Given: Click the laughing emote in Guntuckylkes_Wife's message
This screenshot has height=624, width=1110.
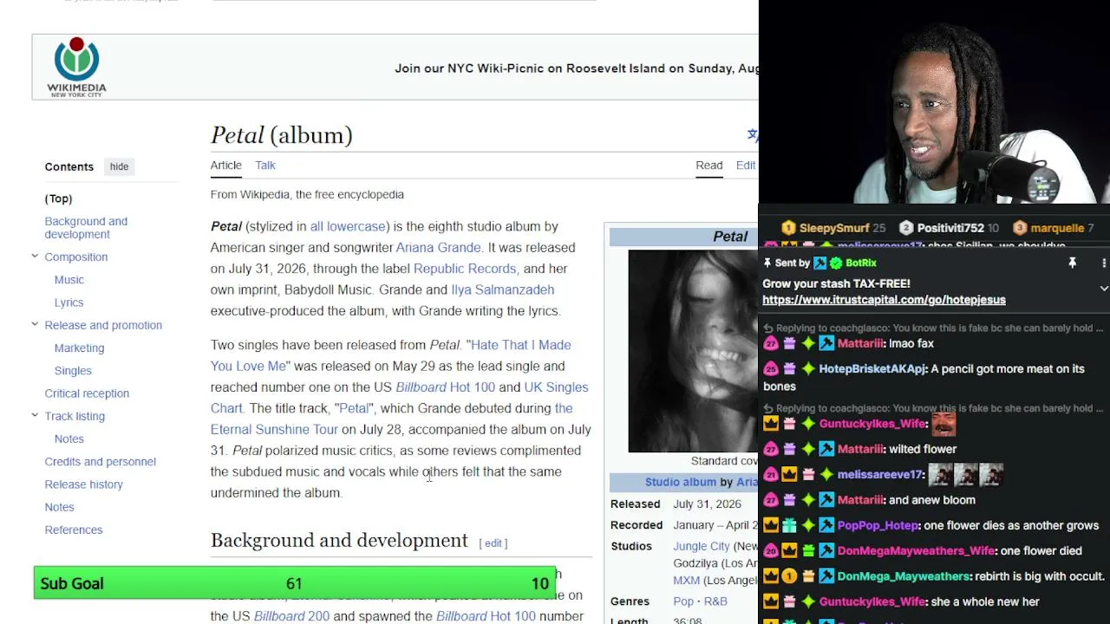Looking at the screenshot, I should tap(943, 424).
